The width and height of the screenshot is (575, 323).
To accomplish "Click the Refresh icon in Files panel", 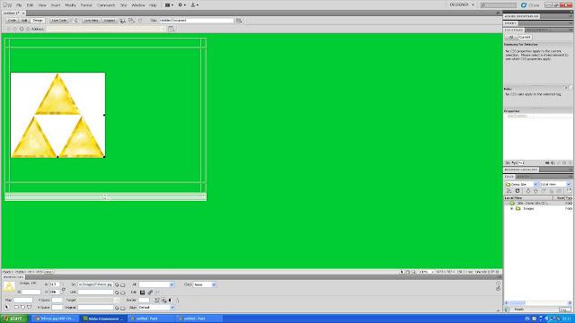I will (x=517, y=191).
